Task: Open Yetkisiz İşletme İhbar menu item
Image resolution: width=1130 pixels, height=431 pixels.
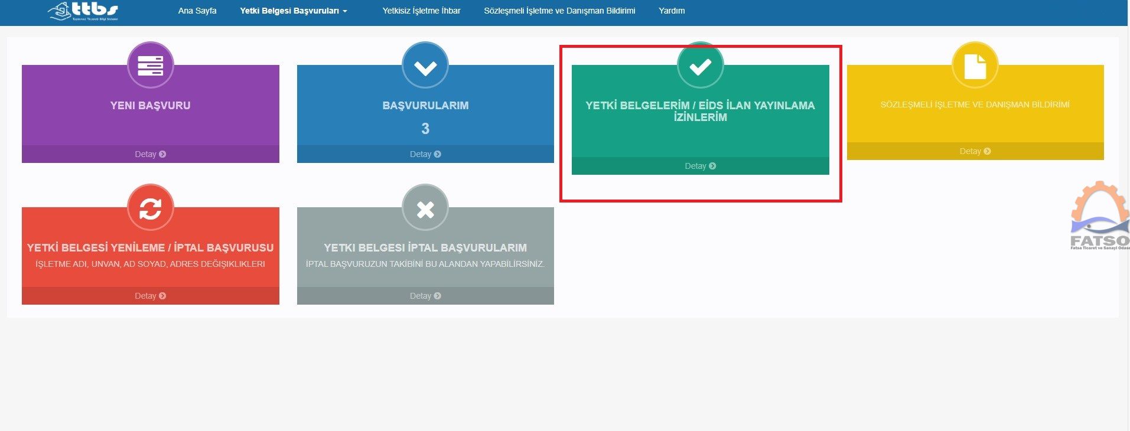Action: 421,11
